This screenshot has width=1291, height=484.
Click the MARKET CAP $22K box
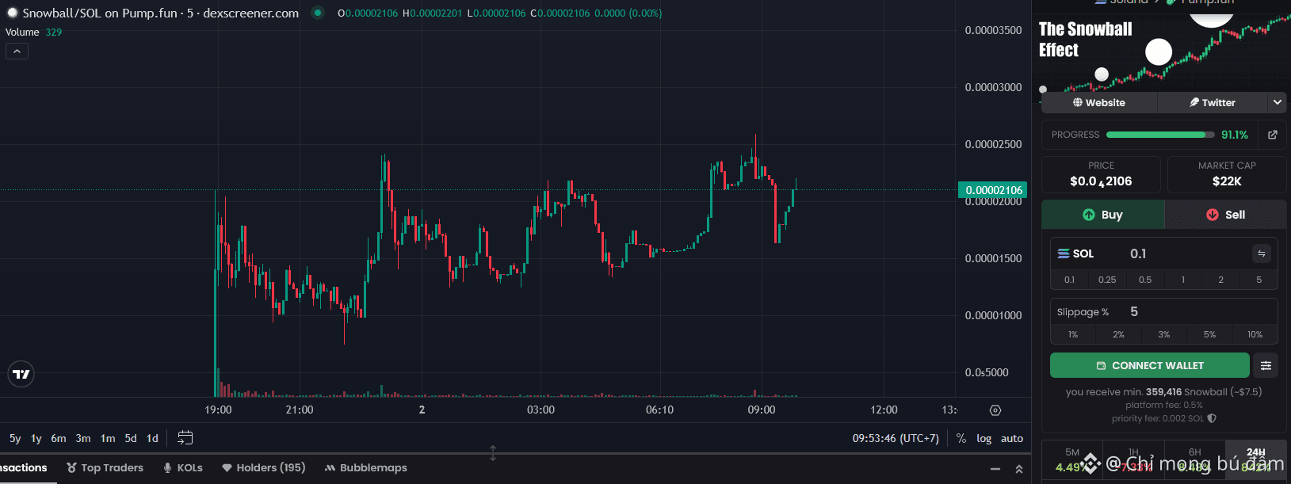click(x=1227, y=174)
